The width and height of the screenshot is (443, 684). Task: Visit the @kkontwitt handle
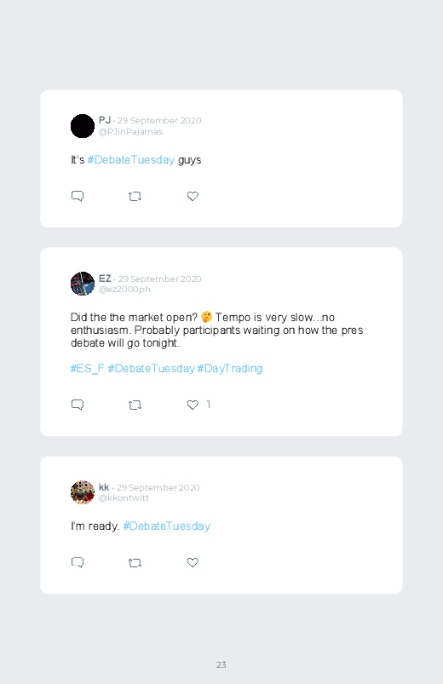124,497
